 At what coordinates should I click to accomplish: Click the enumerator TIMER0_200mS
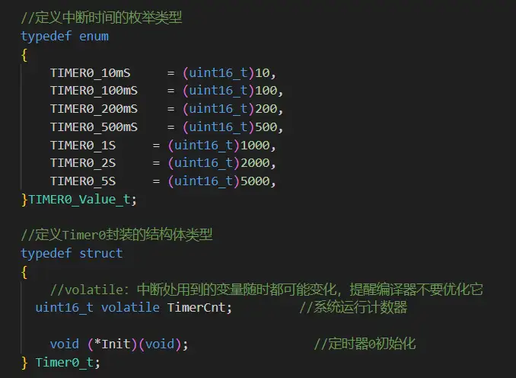(94, 109)
